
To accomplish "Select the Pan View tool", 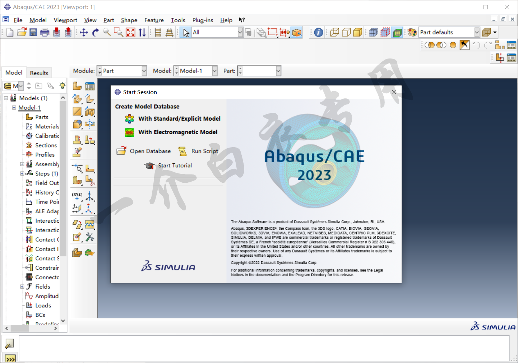I will 84,32.
